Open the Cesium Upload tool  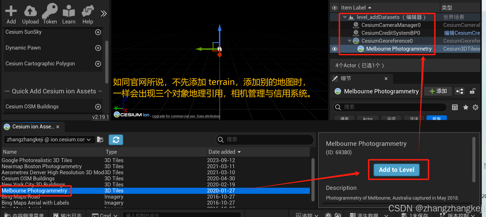30,15
